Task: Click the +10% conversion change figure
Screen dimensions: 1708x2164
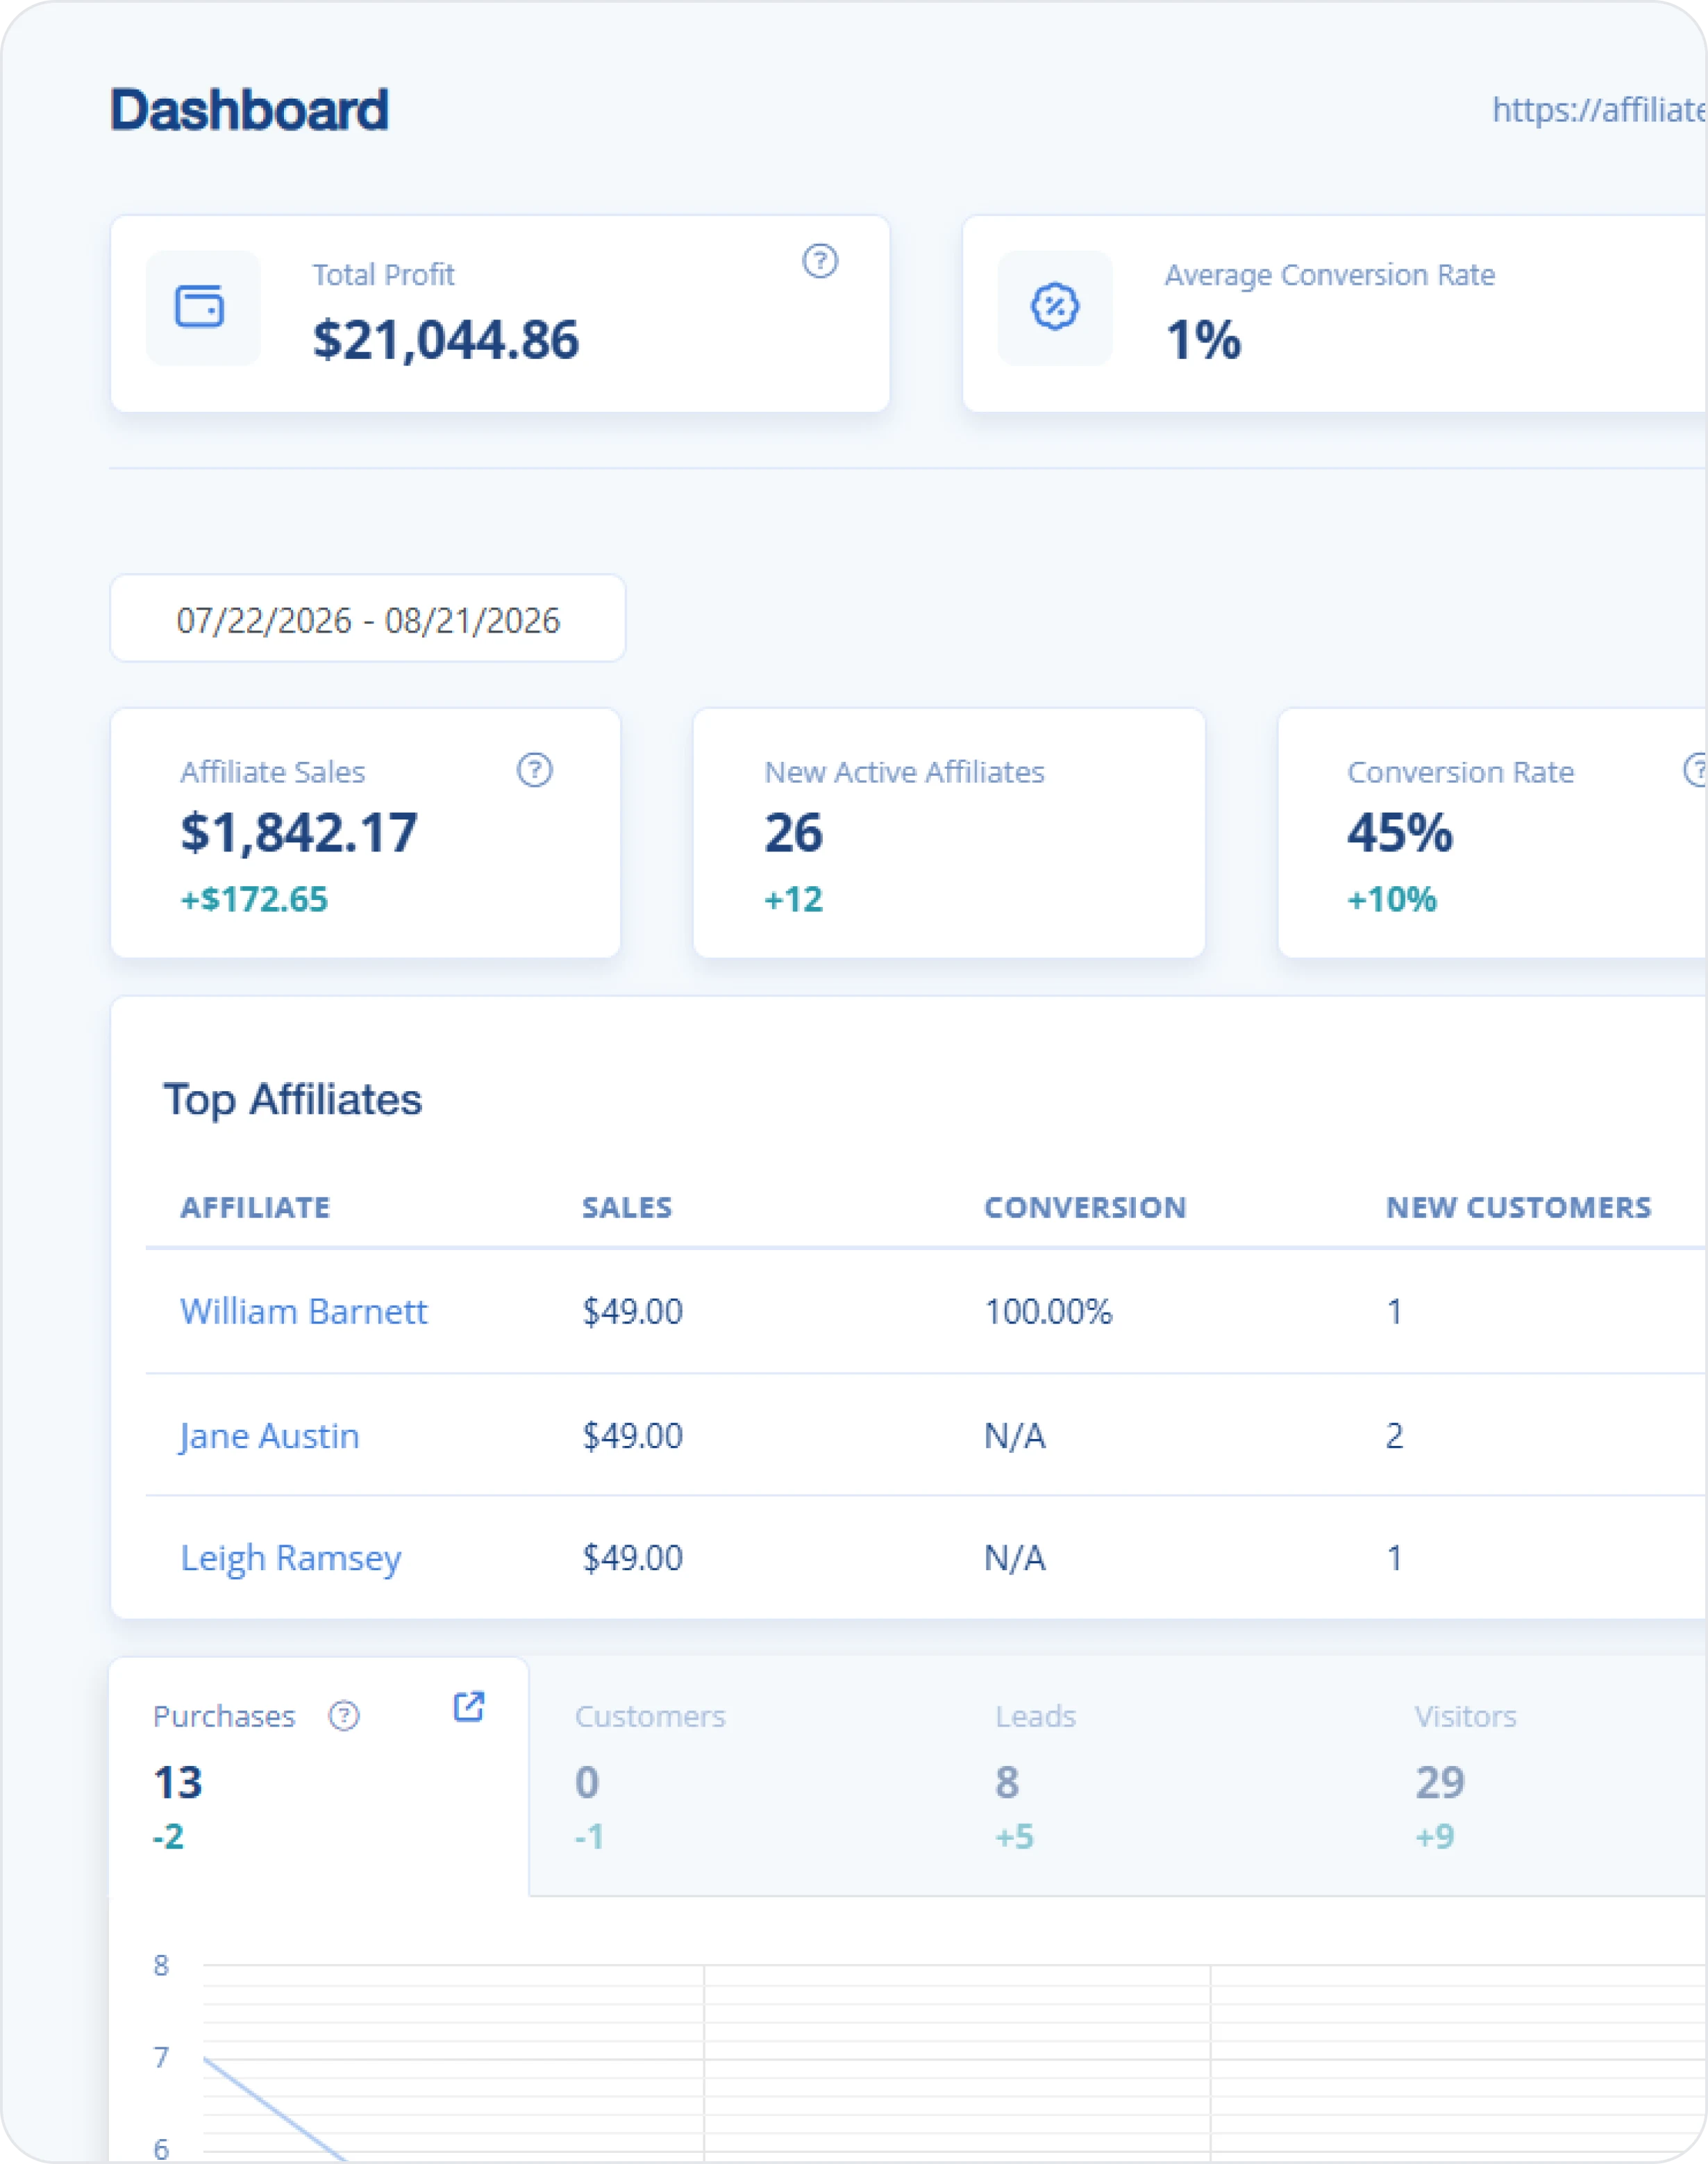Action: pos(1392,899)
